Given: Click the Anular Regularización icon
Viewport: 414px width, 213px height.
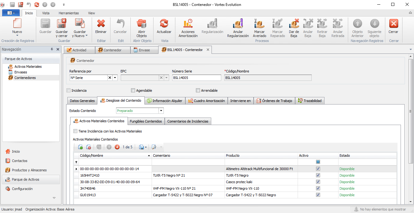Looking at the screenshot, I should point(238,24).
